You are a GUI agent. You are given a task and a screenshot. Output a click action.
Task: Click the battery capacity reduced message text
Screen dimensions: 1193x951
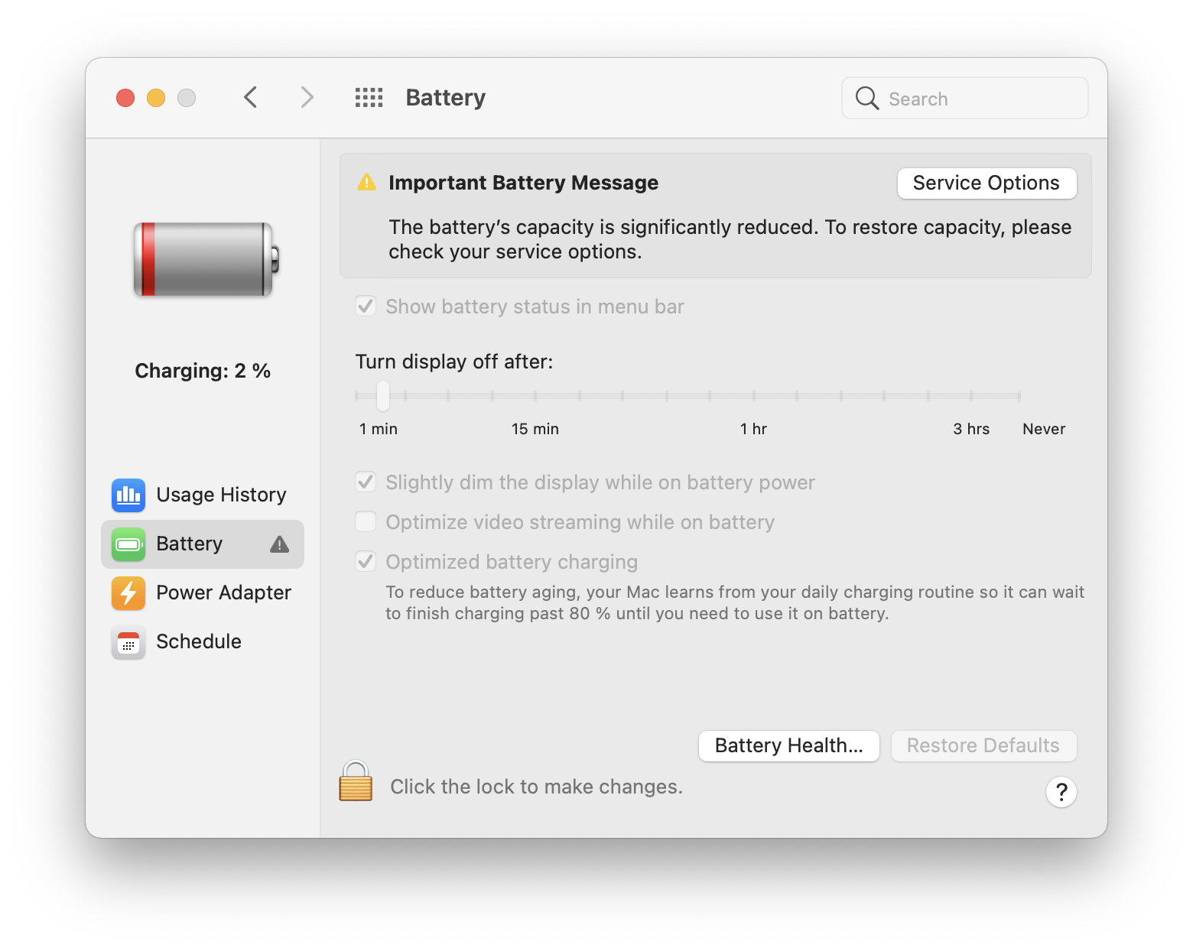click(730, 239)
